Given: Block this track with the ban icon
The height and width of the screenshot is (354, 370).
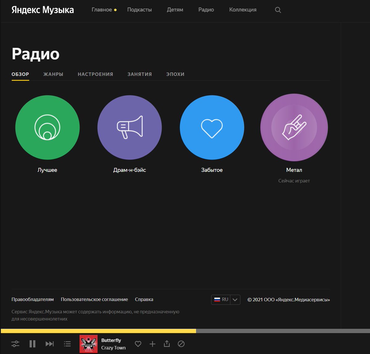Looking at the screenshot, I should click(181, 344).
